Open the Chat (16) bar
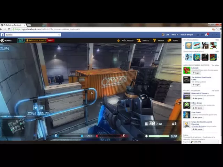Image resolution: width=223 pixels, height=167 pixels. pyautogui.click(x=204, y=142)
